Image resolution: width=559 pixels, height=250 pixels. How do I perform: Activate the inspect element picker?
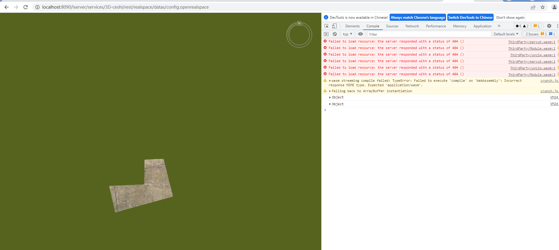326,26
